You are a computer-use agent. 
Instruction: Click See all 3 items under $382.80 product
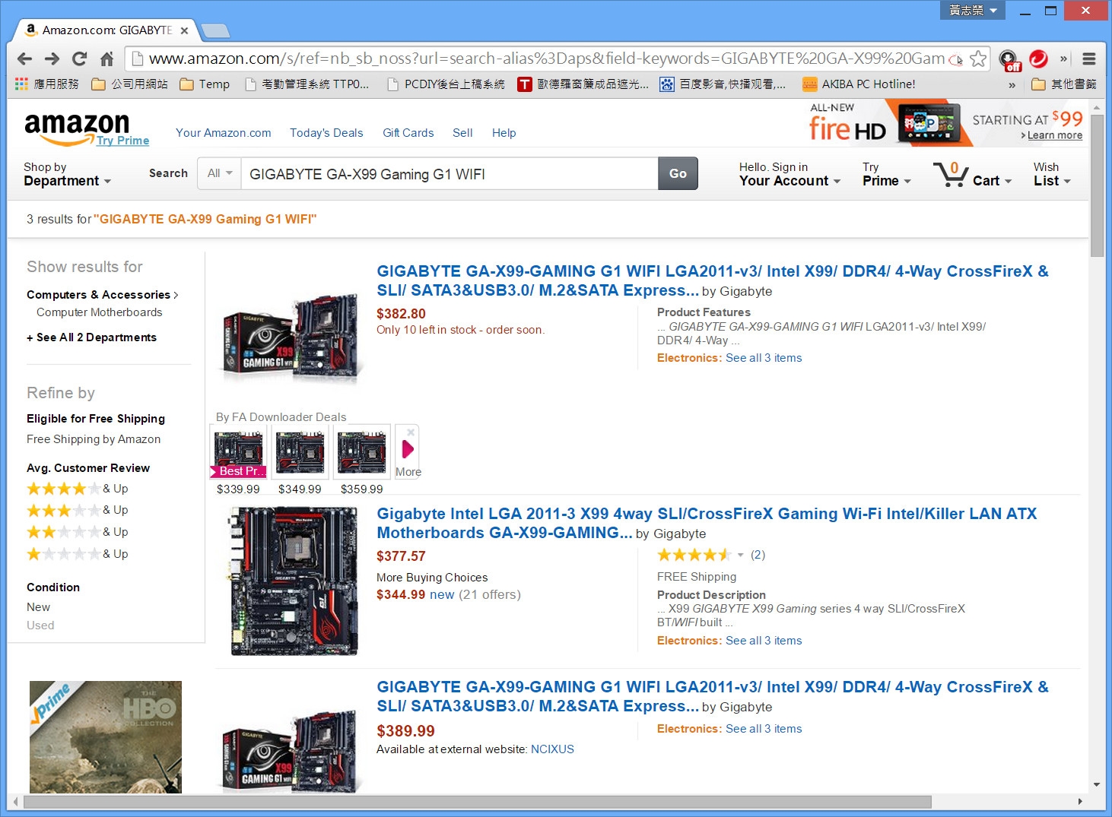pos(764,358)
